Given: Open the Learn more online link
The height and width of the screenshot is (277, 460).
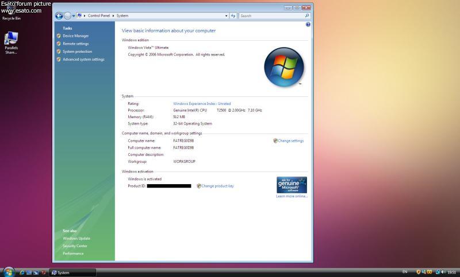Looking at the screenshot, I should pyautogui.click(x=292, y=196).
